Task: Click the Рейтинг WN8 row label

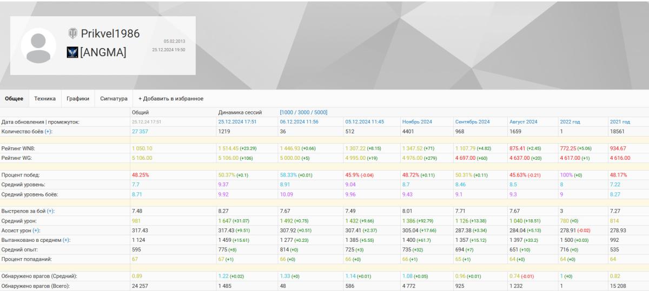Action: click(x=19, y=148)
